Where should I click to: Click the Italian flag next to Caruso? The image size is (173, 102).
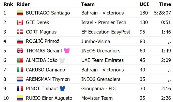coord(20,70)
